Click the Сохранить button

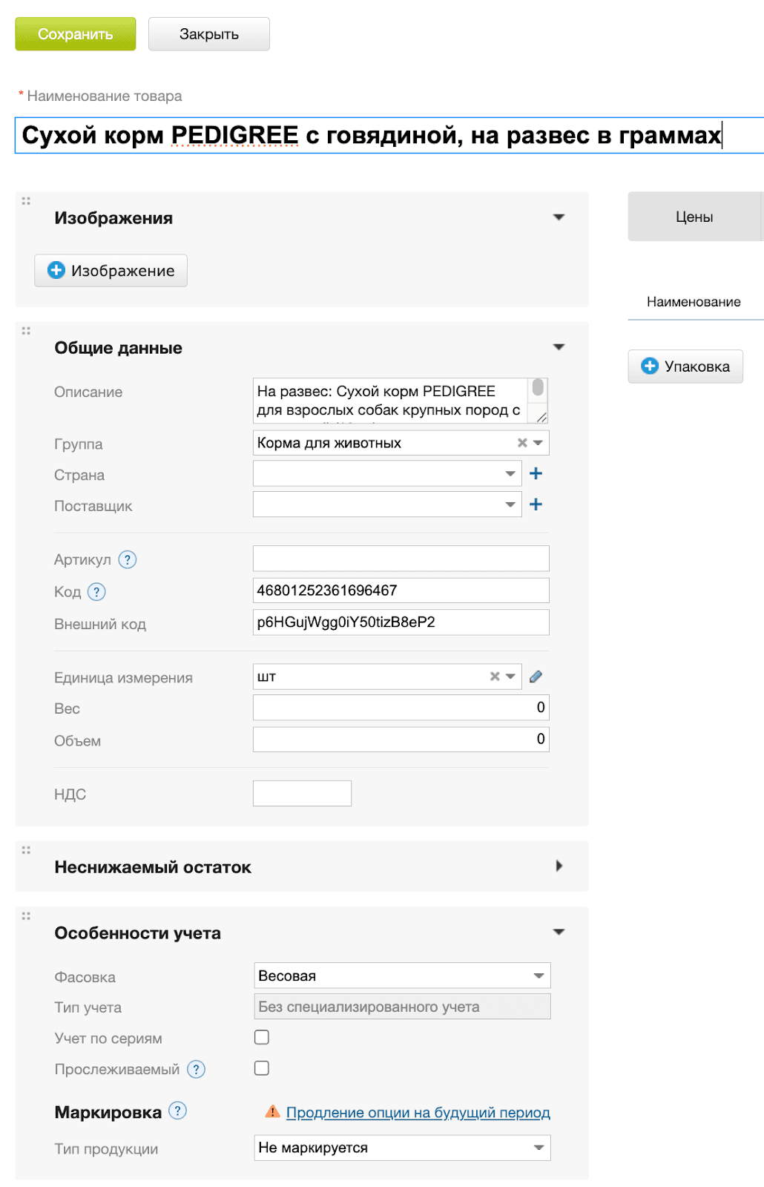(76, 34)
